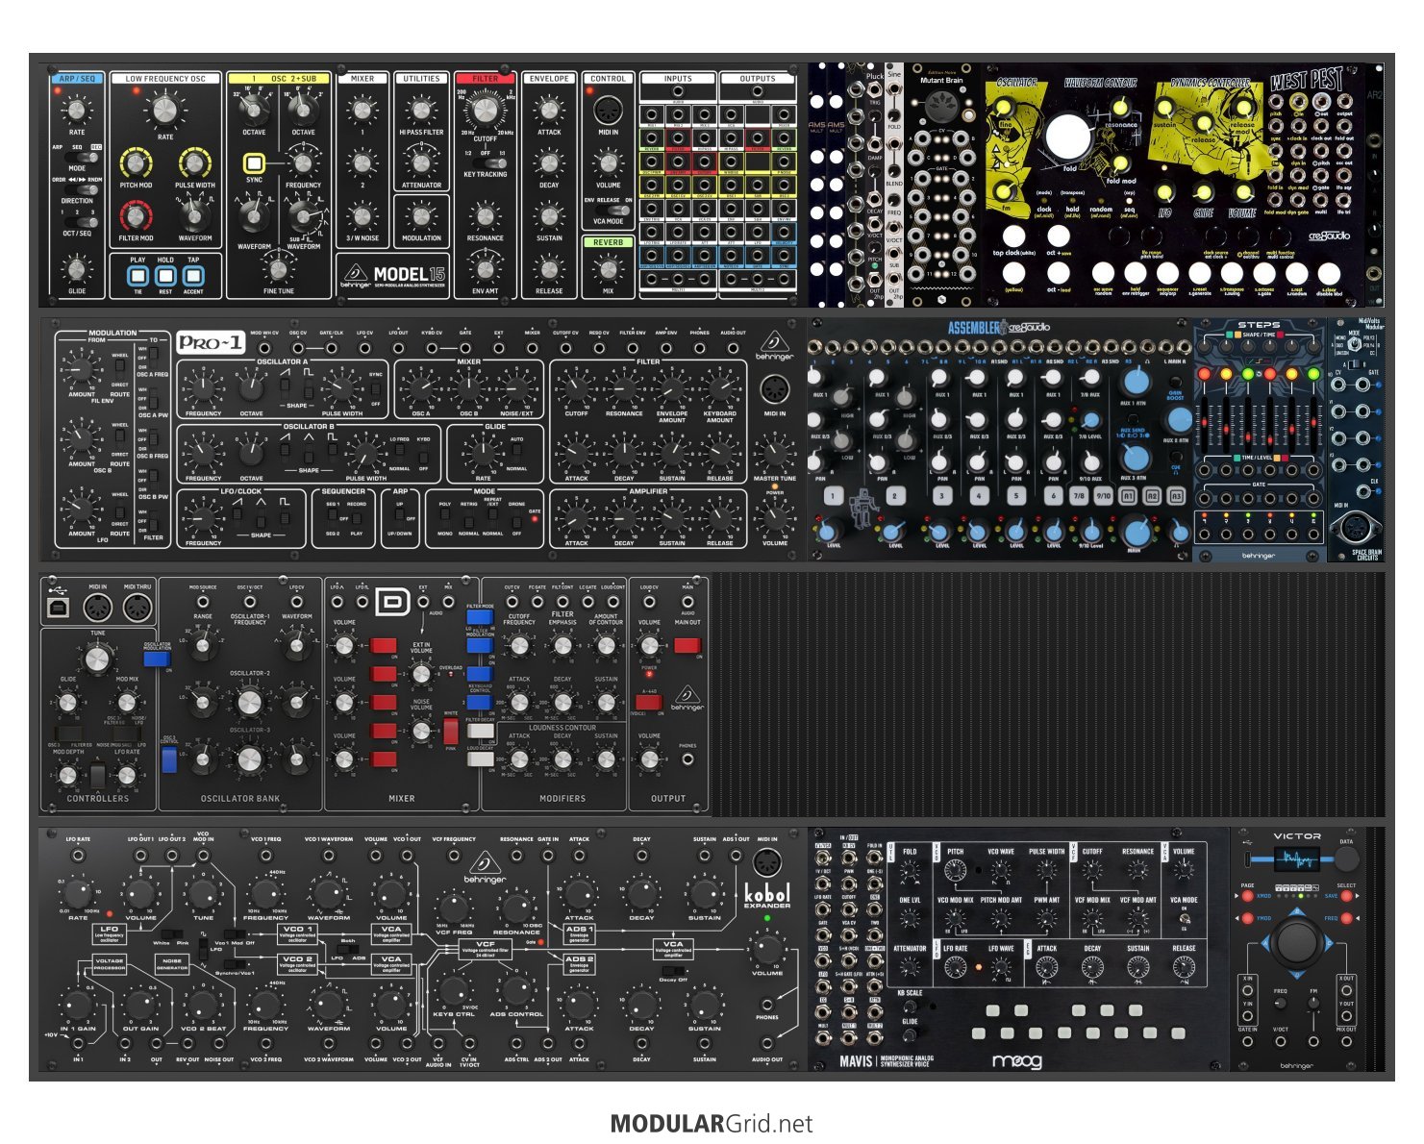Click Model 15 PLAY button

[x=137, y=277]
